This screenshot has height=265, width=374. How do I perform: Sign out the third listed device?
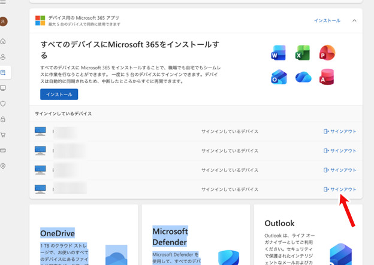[x=340, y=170]
